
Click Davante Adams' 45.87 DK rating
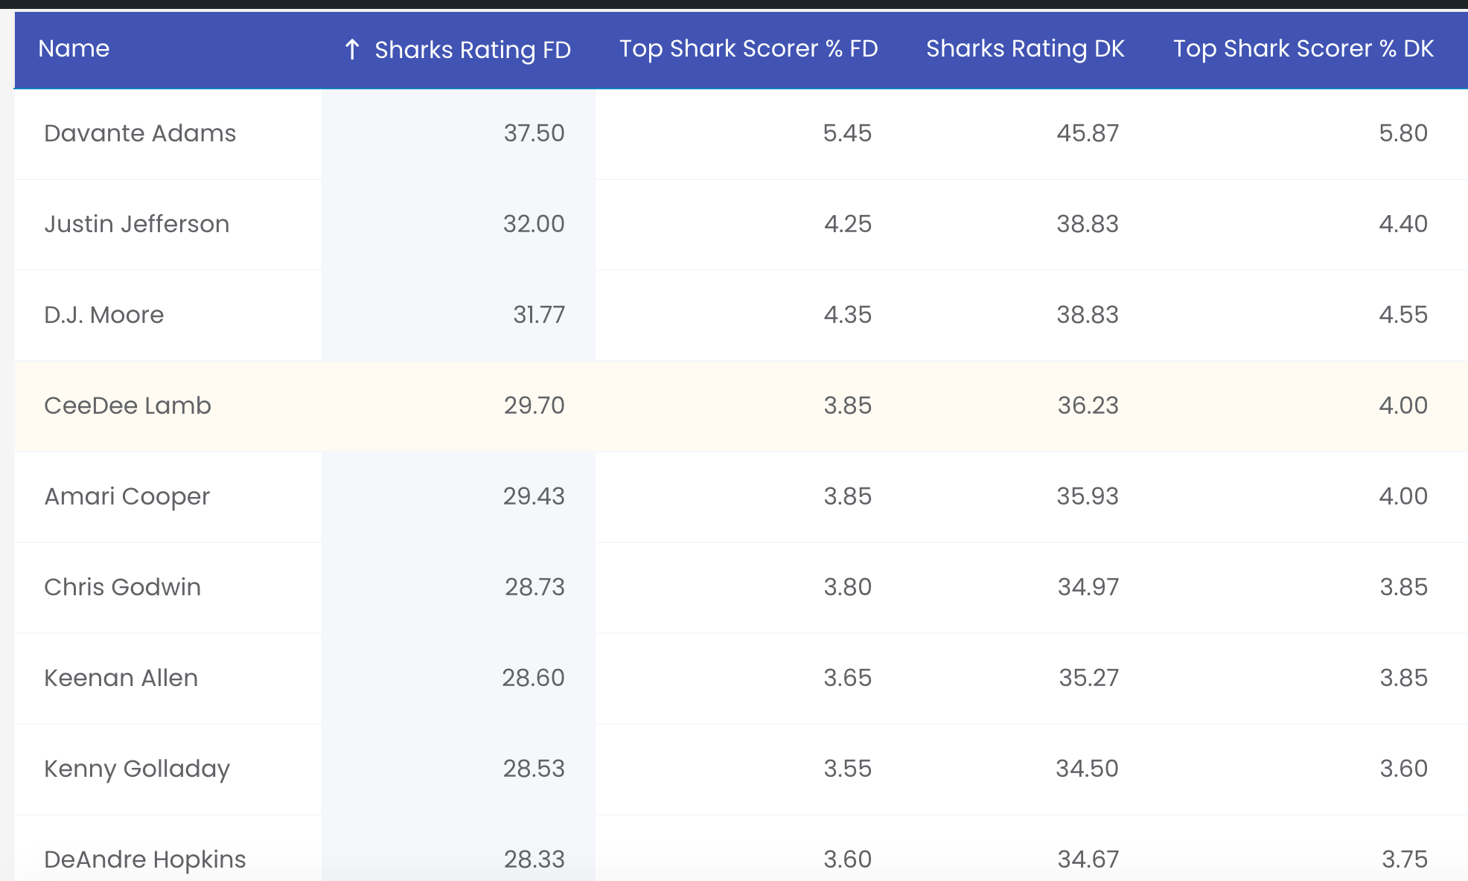[x=1087, y=133]
